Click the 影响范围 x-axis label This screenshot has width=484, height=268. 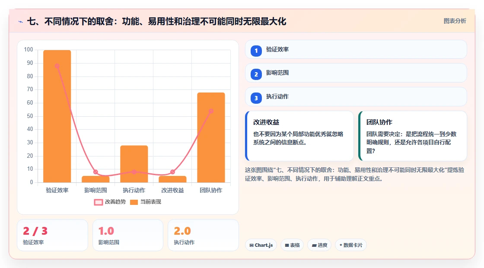(96, 190)
